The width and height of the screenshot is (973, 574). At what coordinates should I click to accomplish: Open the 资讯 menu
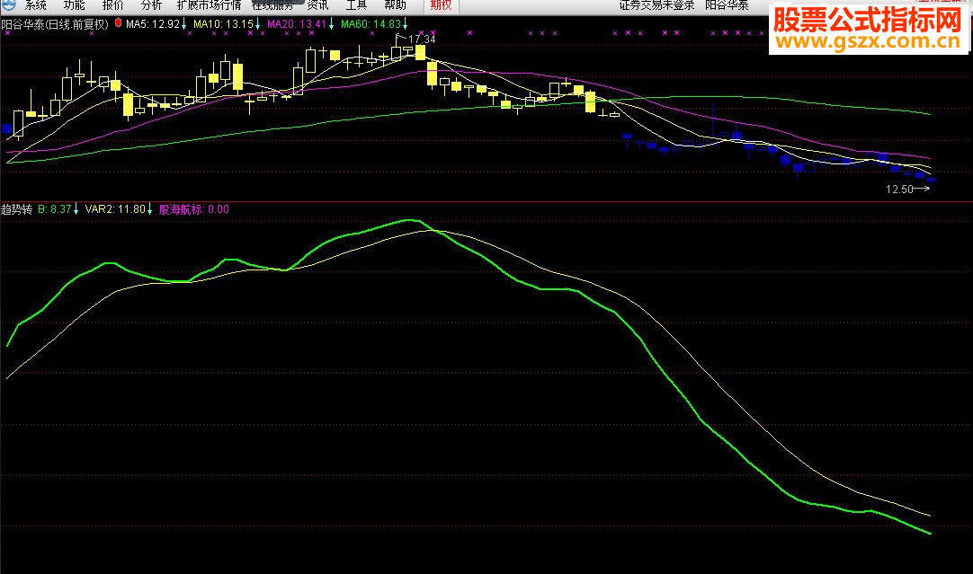pos(317,5)
